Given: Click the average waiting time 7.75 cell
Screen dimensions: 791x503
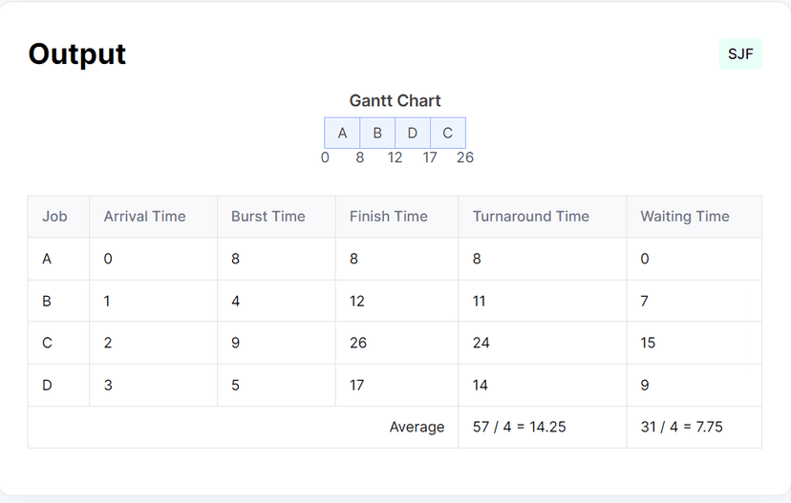Looking at the screenshot, I should (x=681, y=427).
